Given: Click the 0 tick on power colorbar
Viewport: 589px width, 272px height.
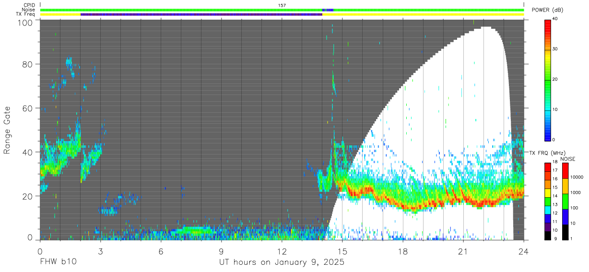Looking at the screenshot, I should tap(554, 140).
